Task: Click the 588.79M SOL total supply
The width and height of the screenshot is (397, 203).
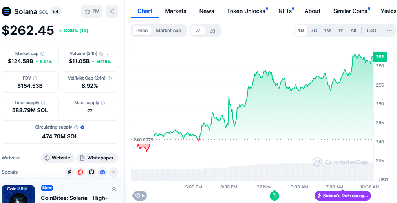Action: click(30, 110)
